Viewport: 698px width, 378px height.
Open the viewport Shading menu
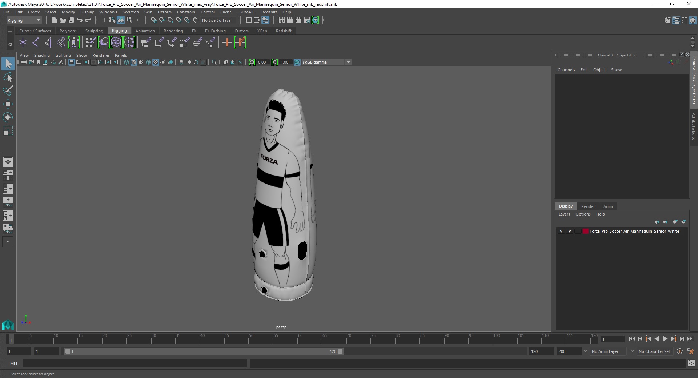[42, 55]
